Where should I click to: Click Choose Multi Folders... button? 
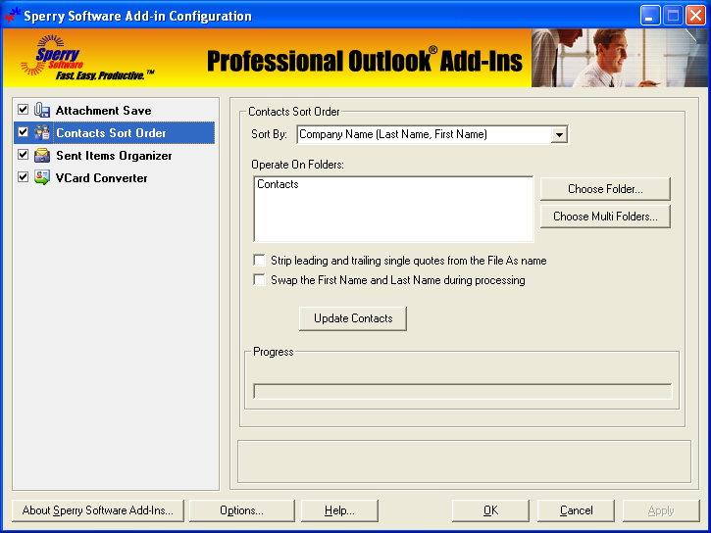pyautogui.click(x=605, y=217)
